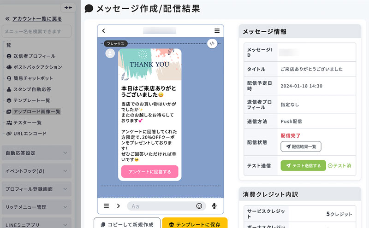
Task: Click the menu name search field
Action: (36, 31)
